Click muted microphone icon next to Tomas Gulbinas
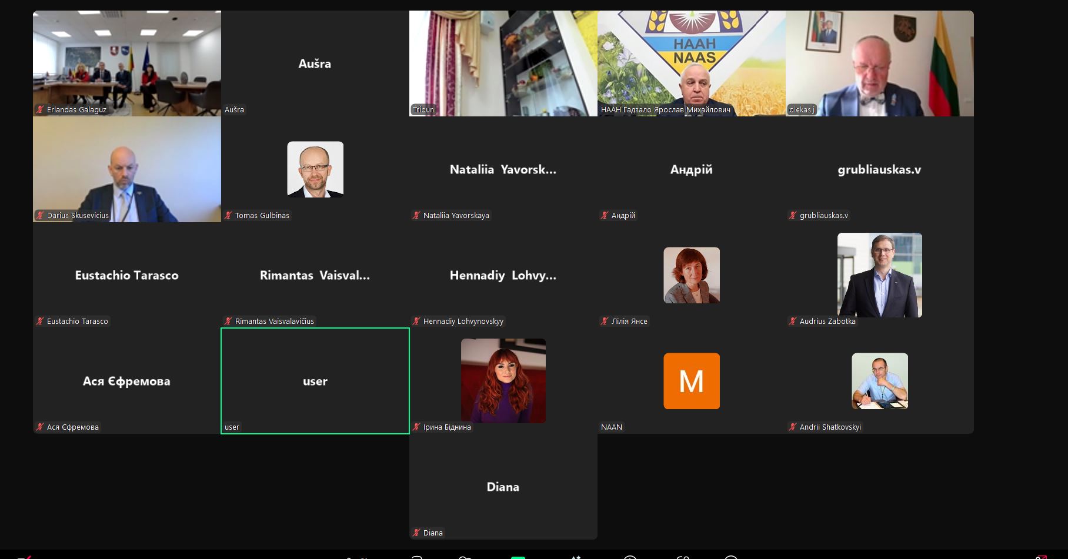The width and height of the screenshot is (1068, 559). click(228, 216)
